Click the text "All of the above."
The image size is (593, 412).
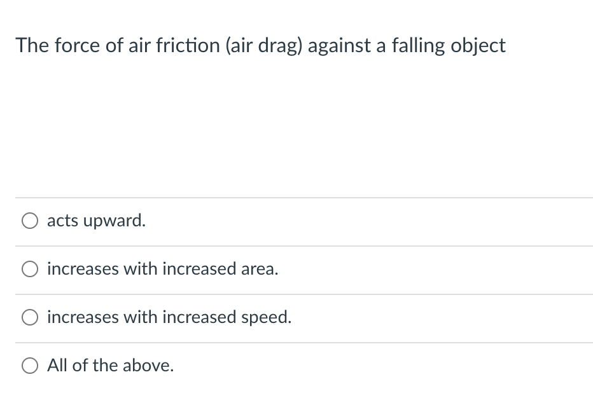click(110, 365)
